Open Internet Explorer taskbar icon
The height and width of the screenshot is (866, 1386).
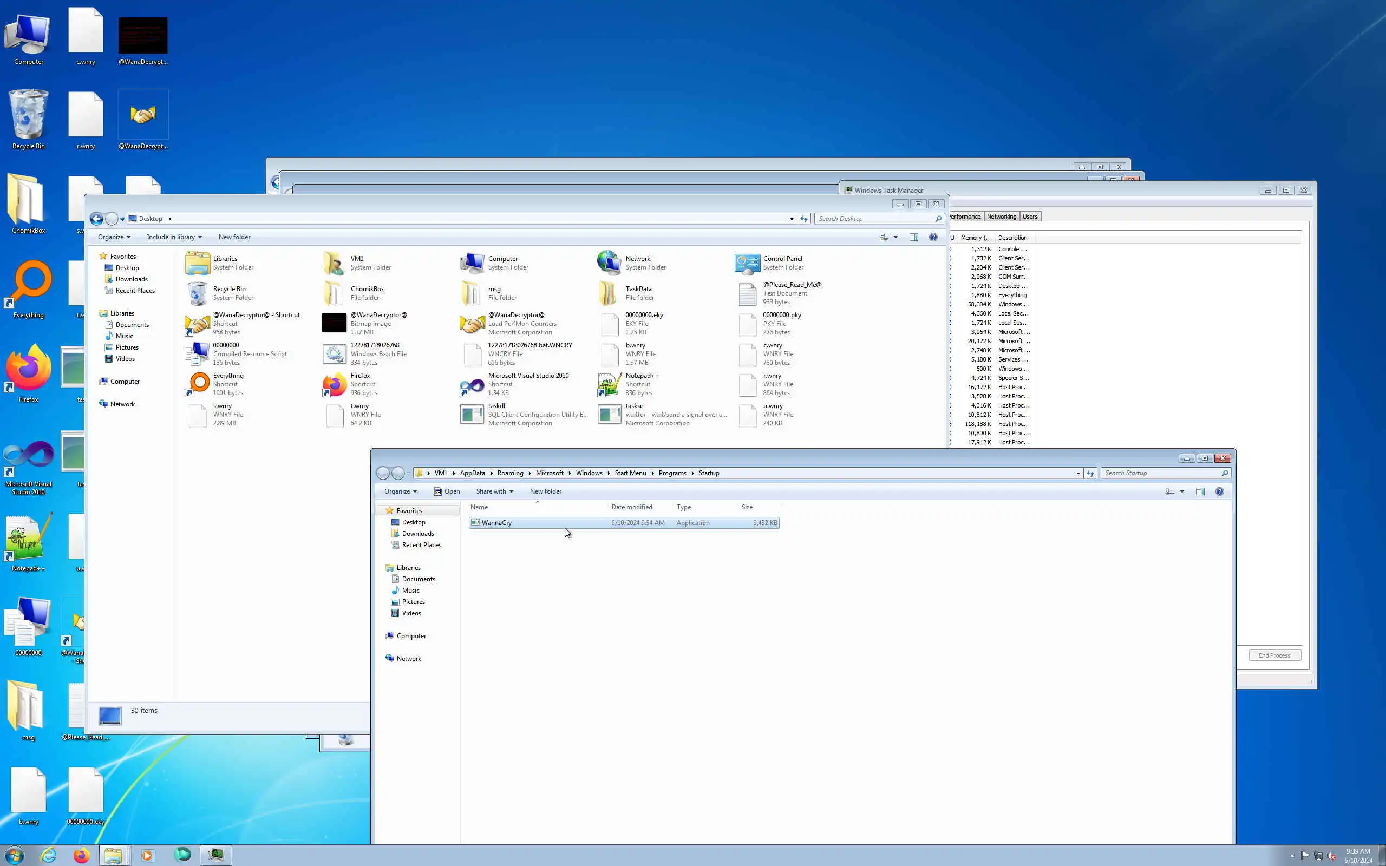(49, 855)
